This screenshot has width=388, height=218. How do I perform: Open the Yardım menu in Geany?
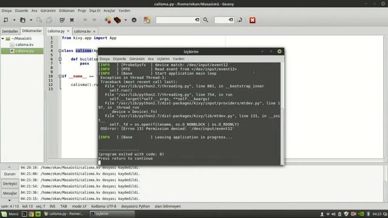pyautogui.click(x=124, y=11)
